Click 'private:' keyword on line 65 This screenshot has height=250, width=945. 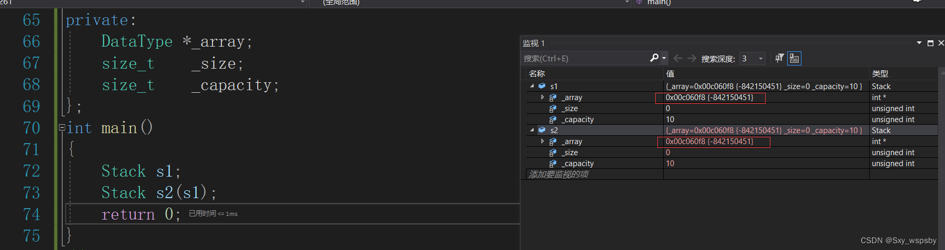[x=101, y=20]
